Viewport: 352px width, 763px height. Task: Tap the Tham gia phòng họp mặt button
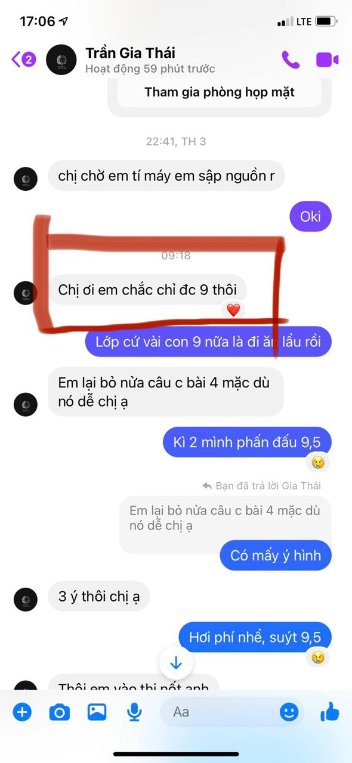pos(220,92)
